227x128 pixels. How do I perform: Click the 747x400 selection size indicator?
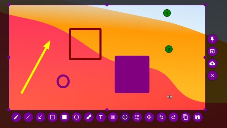137,117
